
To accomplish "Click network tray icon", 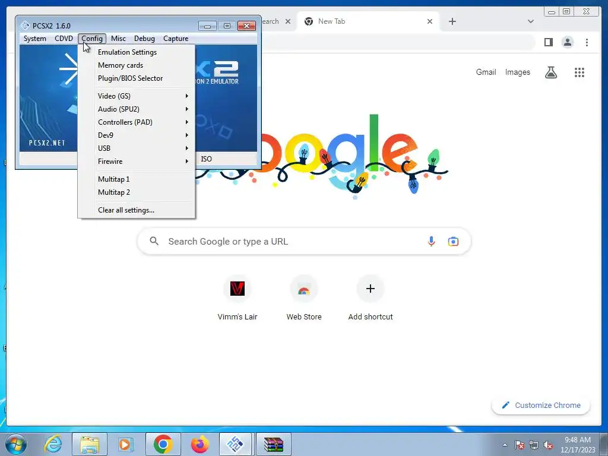I will point(534,445).
